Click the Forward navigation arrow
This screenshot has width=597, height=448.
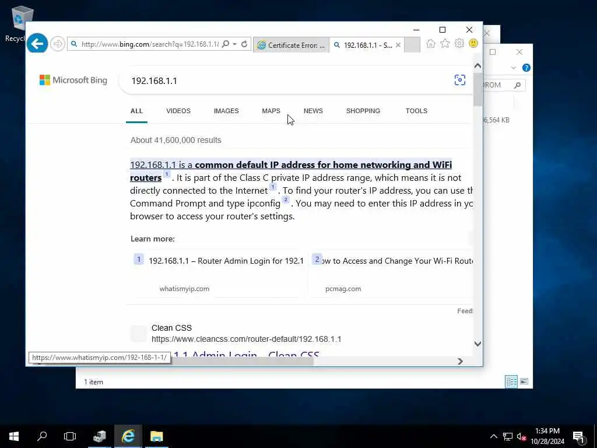pyautogui.click(x=58, y=44)
